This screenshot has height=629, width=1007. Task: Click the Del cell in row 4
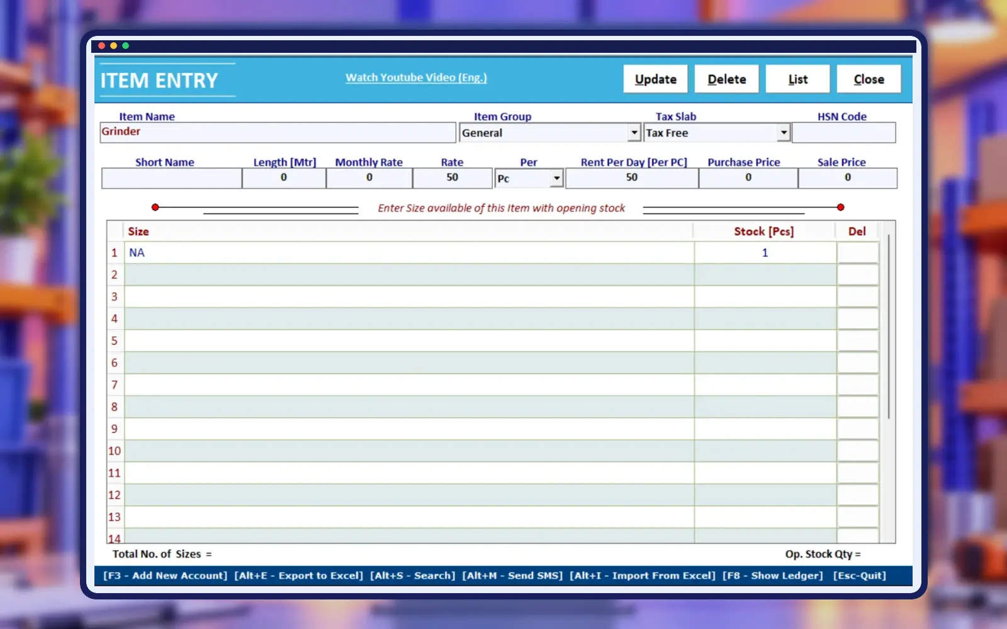pyautogui.click(x=857, y=319)
